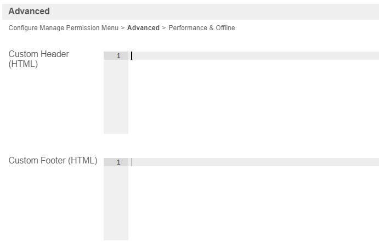The height and width of the screenshot is (243, 379).
Task: Select line number 1 in Custom Header gutter
Action: [x=118, y=56]
